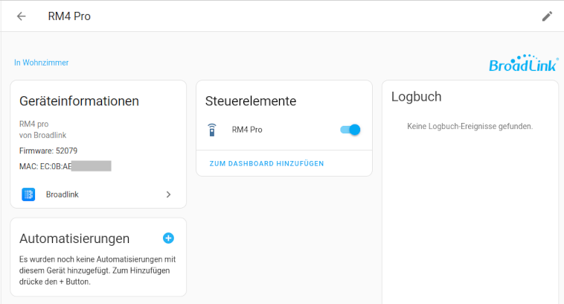Click the Logbuch card heading
Viewport: 564px width, 304px height.
point(416,97)
